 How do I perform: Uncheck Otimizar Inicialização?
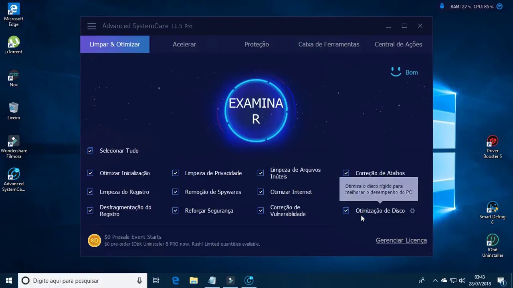click(90, 173)
